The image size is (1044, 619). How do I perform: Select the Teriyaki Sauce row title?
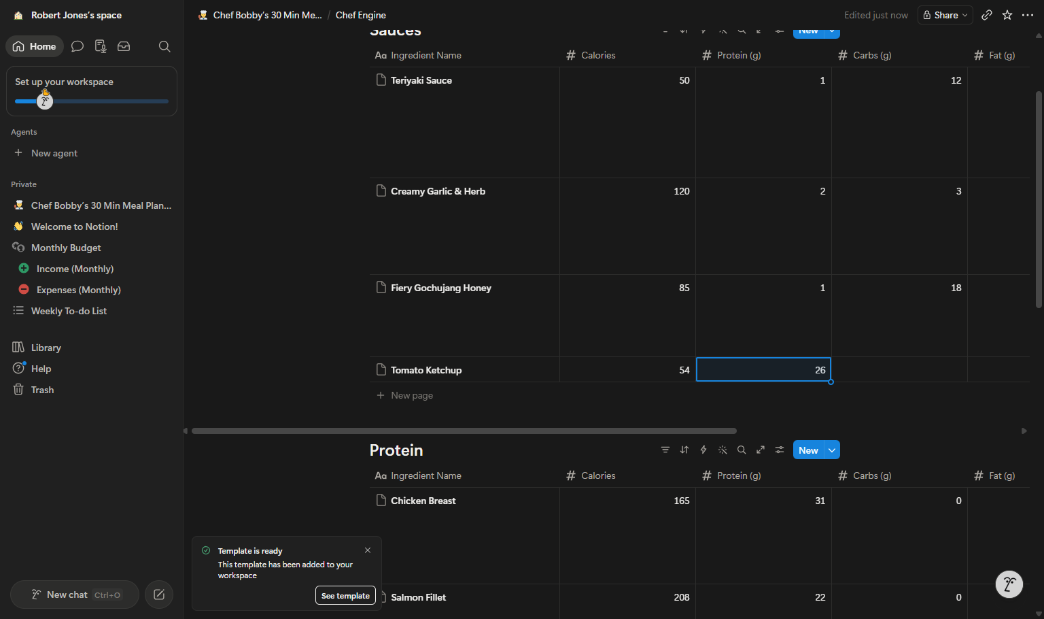click(x=421, y=80)
